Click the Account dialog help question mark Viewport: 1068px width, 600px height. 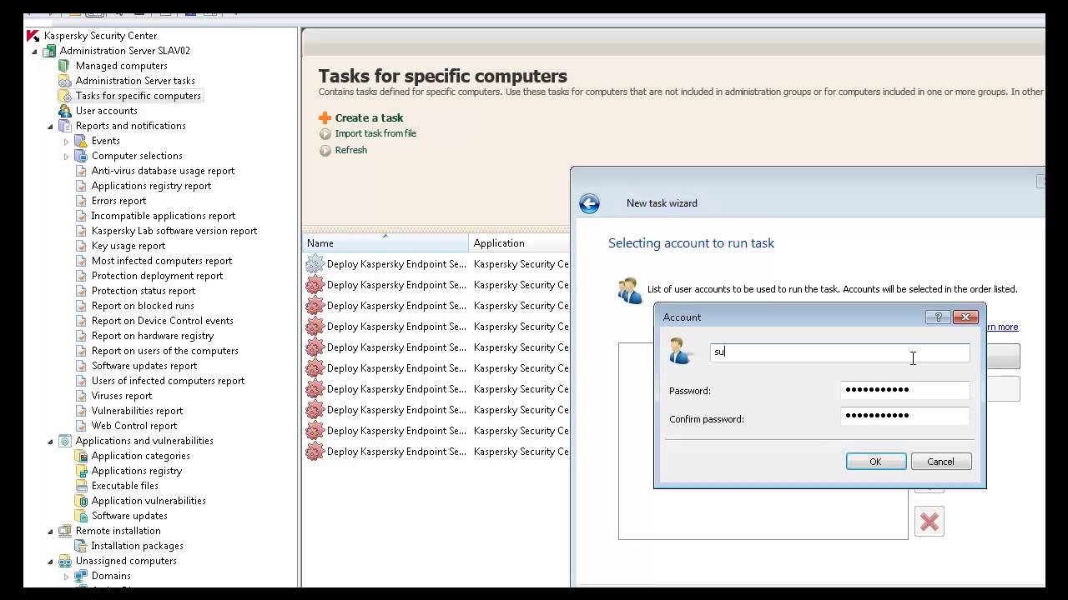(938, 317)
